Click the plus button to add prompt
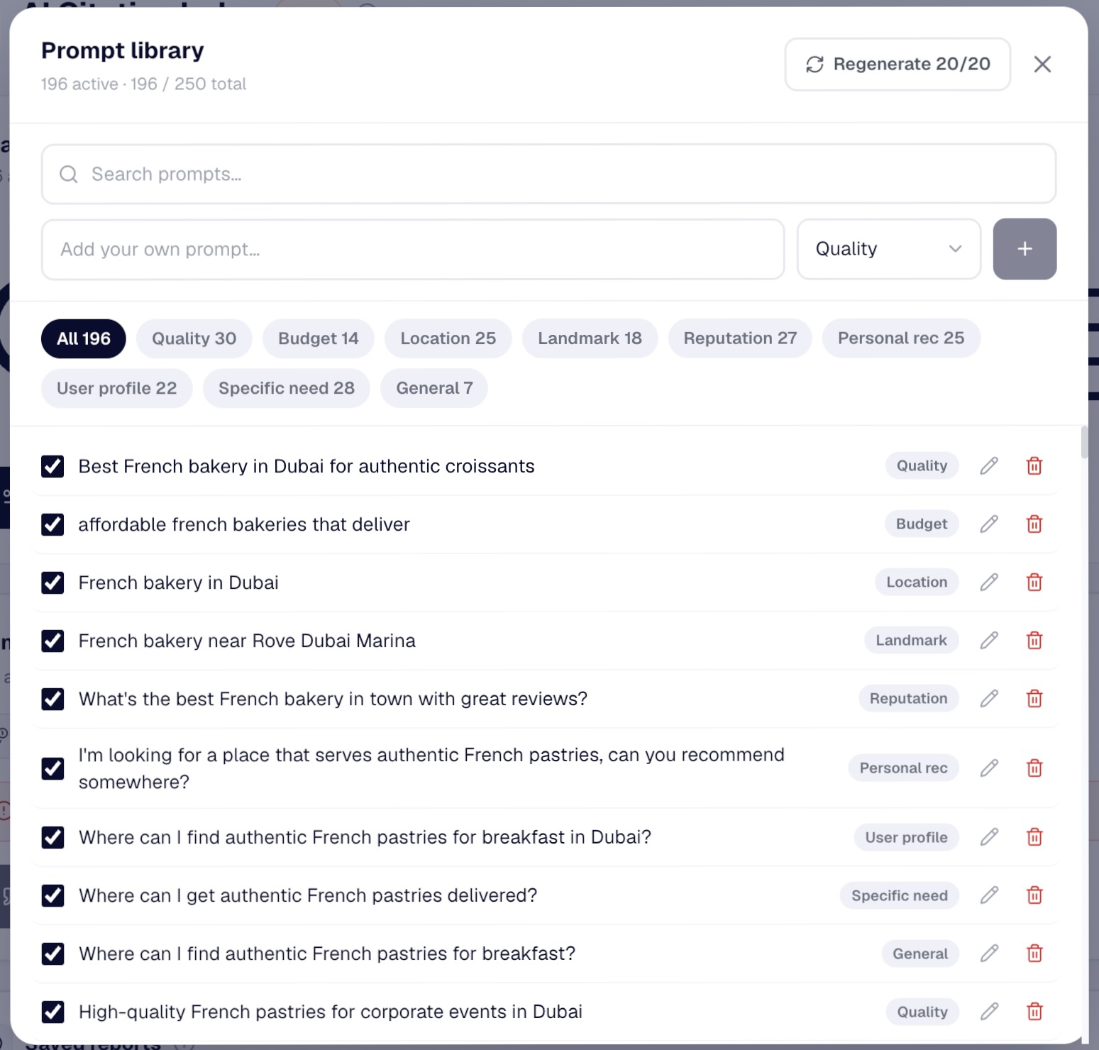Viewport: 1099px width, 1050px height. [1025, 249]
